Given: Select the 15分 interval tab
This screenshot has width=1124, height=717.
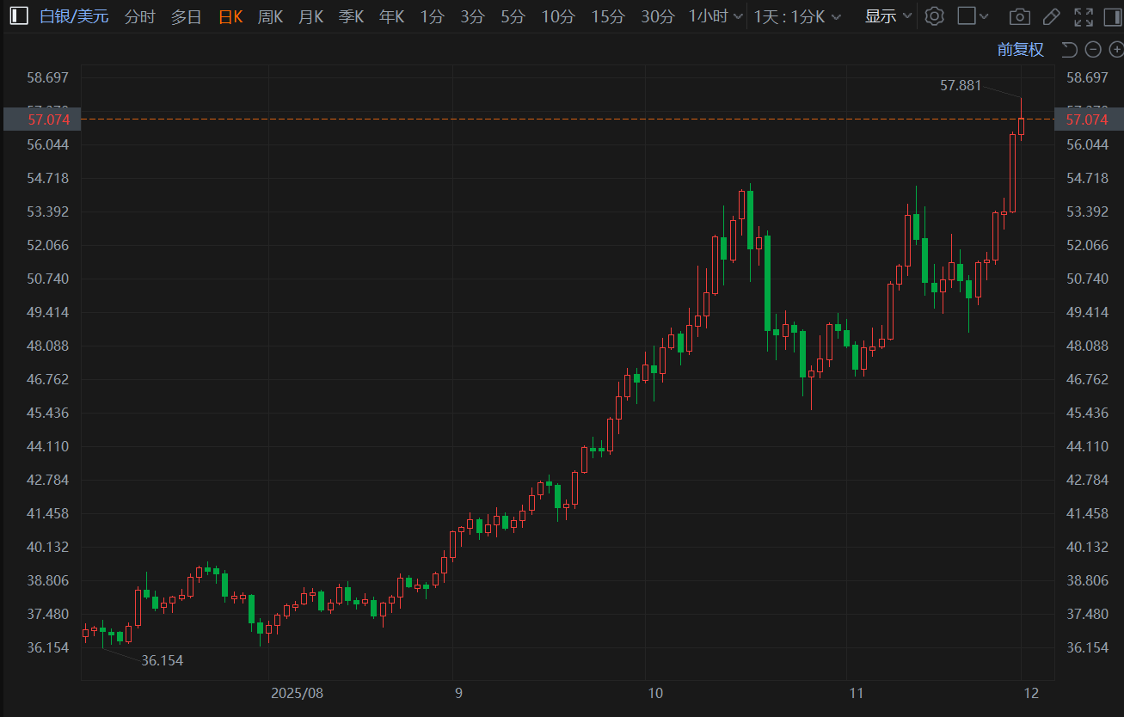Looking at the screenshot, I should click(x=608, y=16).
